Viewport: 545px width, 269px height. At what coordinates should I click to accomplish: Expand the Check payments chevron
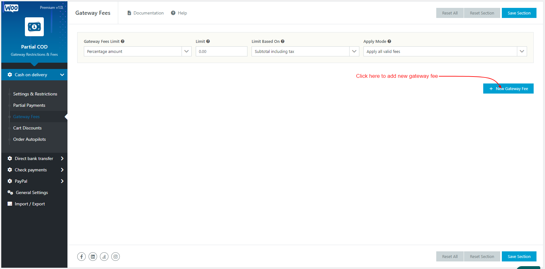(x=62, y=170)
